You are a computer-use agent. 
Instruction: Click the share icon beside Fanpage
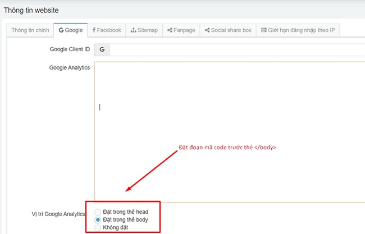coord(170,30)
